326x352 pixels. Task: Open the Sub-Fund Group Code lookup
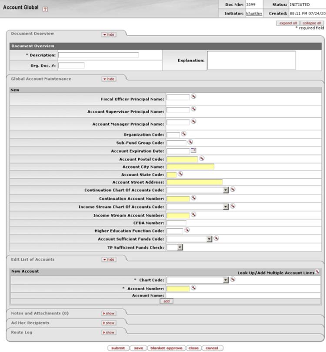tap(190, 142)
